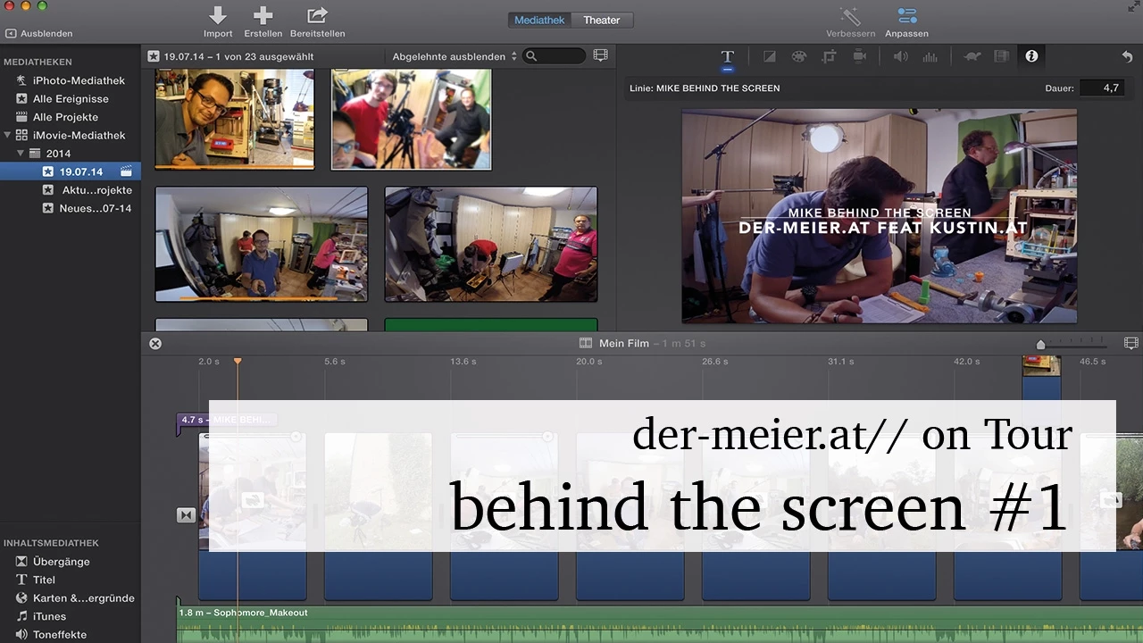Click the browser filmstrip appearance icon
1143x643 pixels.
click(x=600, y=55)
